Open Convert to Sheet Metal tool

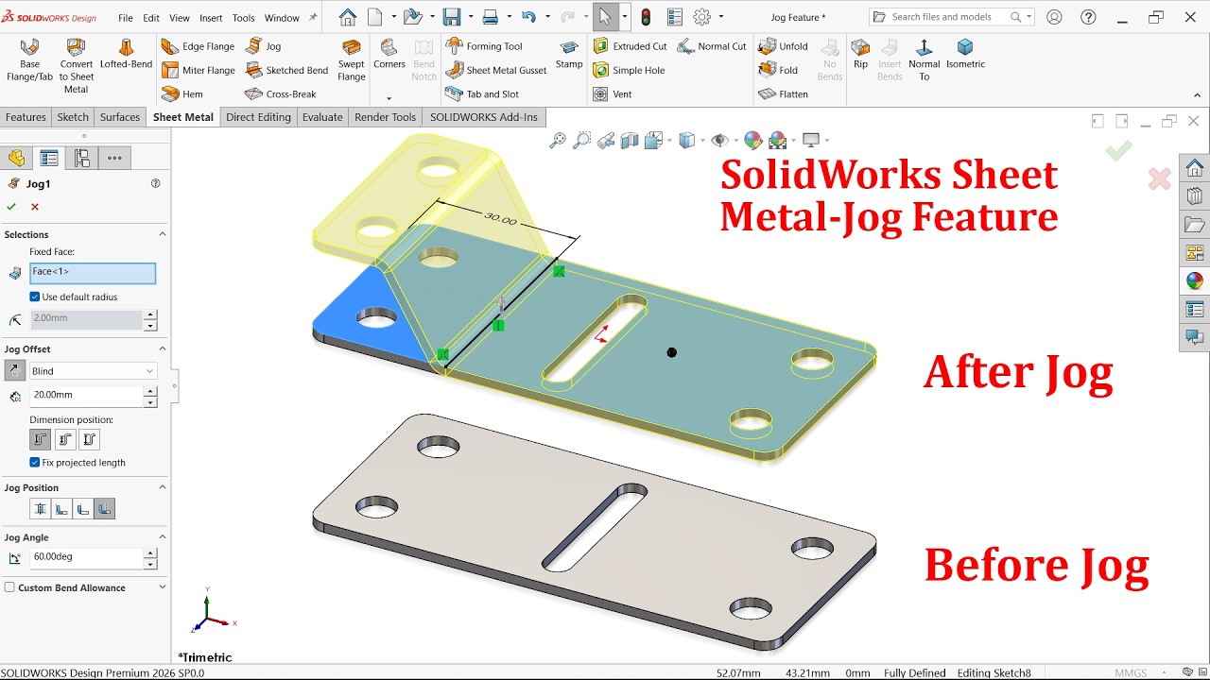point(77,65)
